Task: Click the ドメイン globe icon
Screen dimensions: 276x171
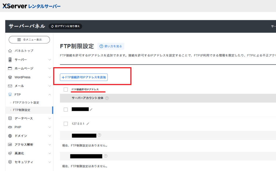Action: coord(10,136)
